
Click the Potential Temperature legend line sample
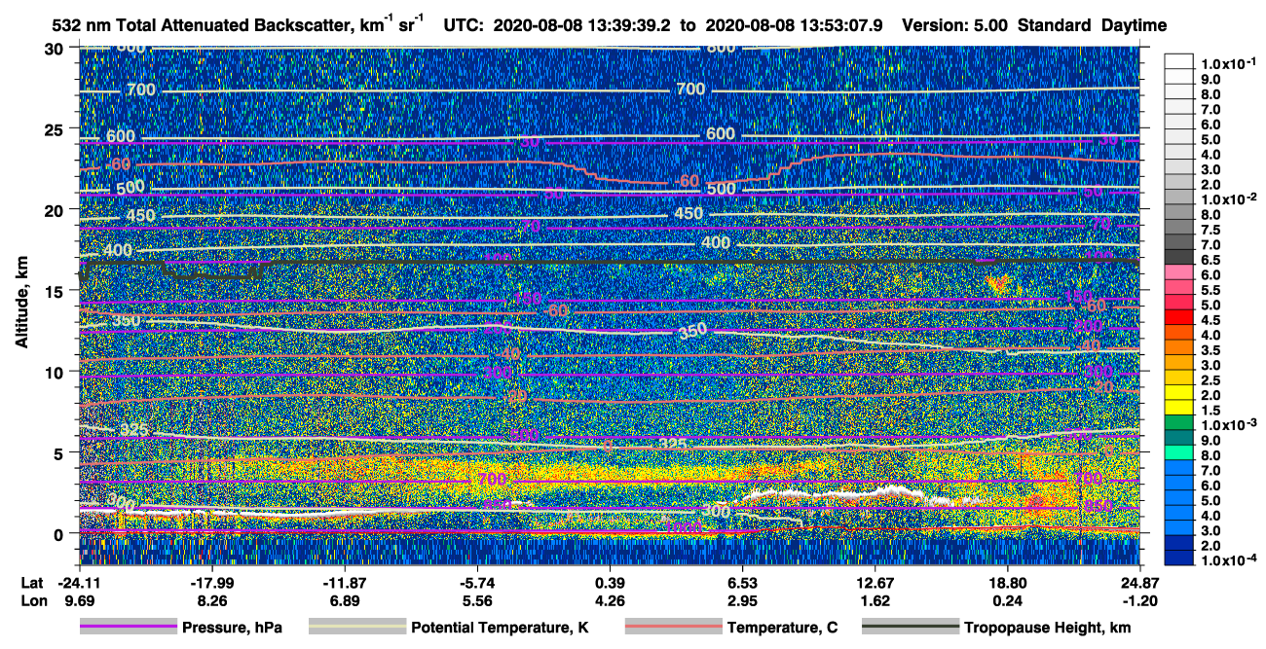(x=356, y=628)
